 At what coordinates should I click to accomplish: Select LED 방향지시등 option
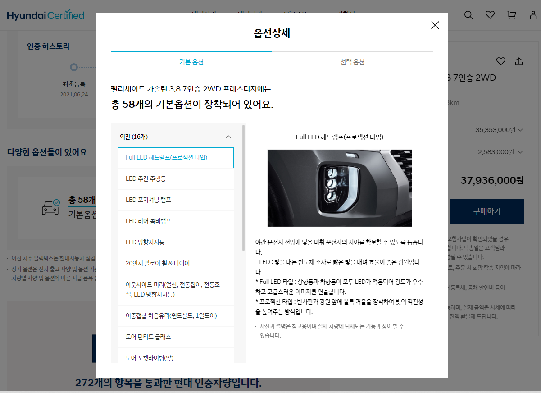tap(176, 242)
